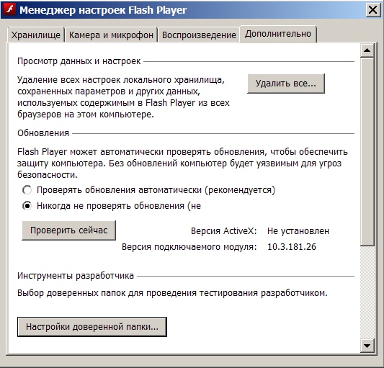
Task: Click the scrollbar up arrow
Action: tap(367, 50)
